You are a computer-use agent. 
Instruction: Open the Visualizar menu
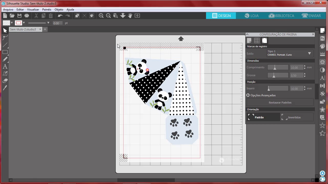[x=33, y=9]
